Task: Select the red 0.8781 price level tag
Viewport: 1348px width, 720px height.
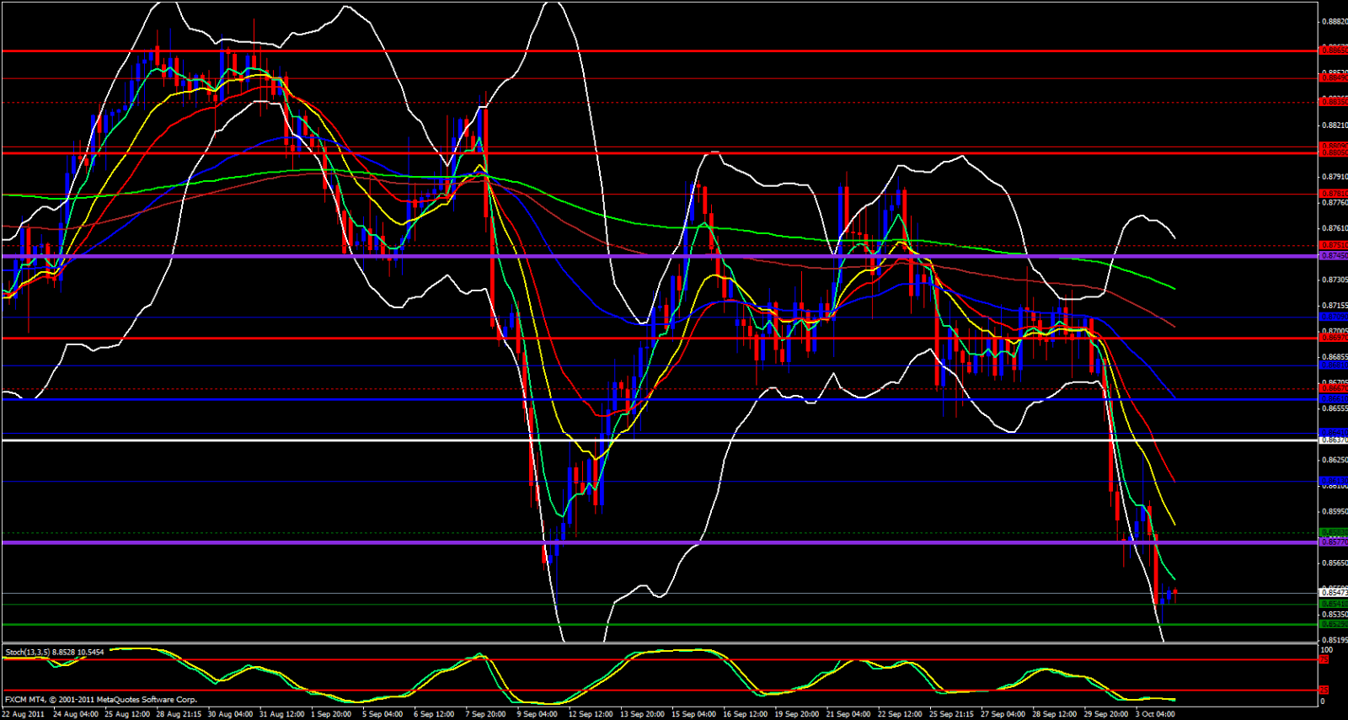Action: (x=1333, y=194)
